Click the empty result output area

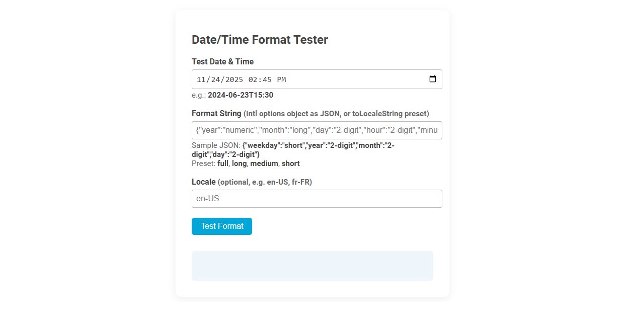click(x=312, y=265)
